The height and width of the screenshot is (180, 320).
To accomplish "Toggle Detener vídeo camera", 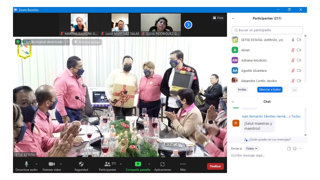I will [x=52, y=164].
